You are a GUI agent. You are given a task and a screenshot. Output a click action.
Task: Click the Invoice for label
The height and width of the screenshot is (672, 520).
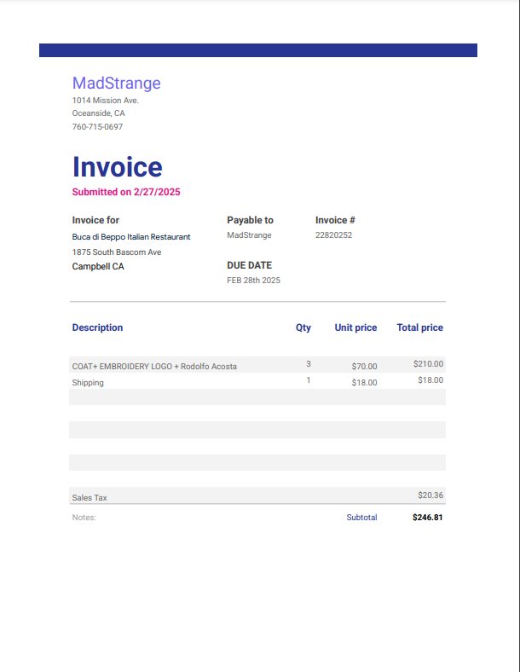click(95, 220)
